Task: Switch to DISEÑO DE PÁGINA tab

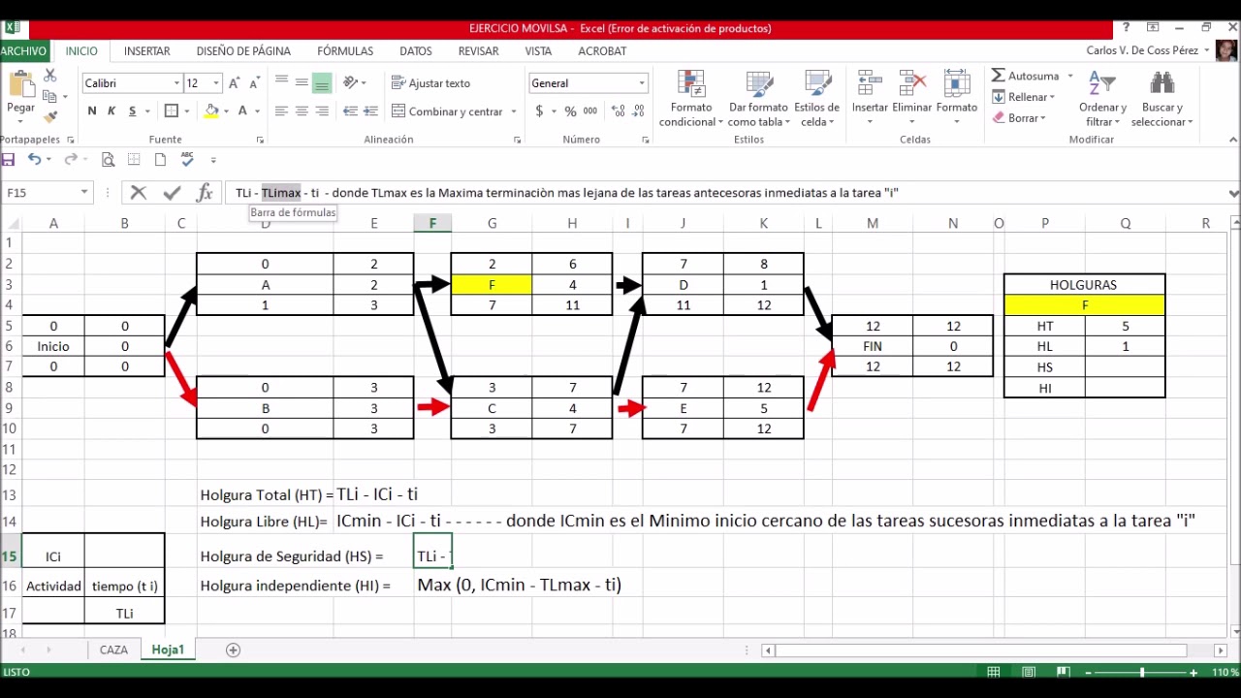Action: (243, 51)
